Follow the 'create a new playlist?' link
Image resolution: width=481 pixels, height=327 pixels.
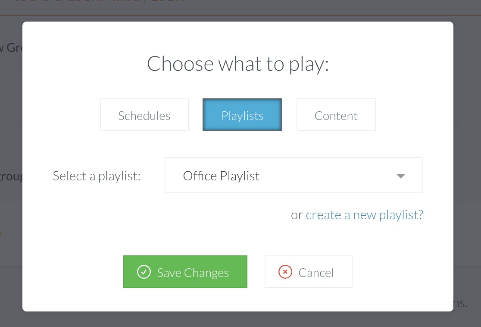tap(365, 215)
